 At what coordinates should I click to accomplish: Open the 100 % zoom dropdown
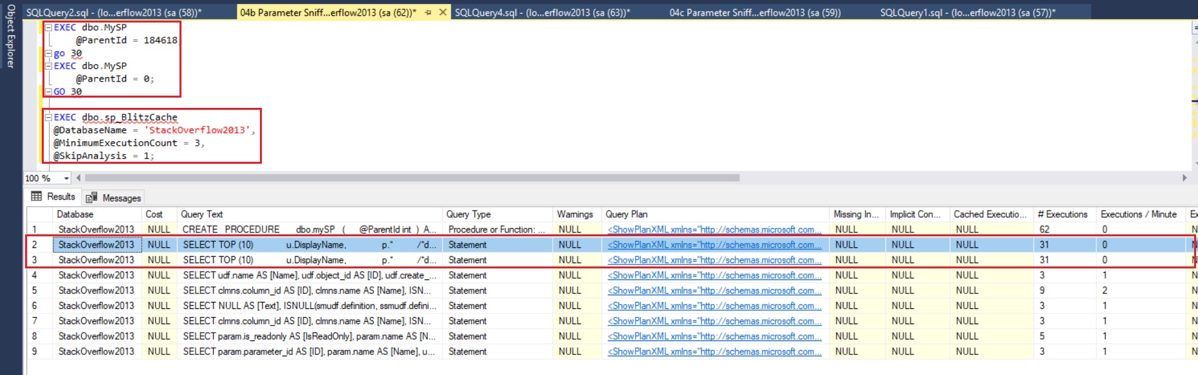pyautogui.click(x=66, y=178)
